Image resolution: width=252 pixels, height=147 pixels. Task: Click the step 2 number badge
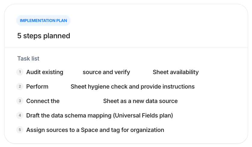[20, 86]
